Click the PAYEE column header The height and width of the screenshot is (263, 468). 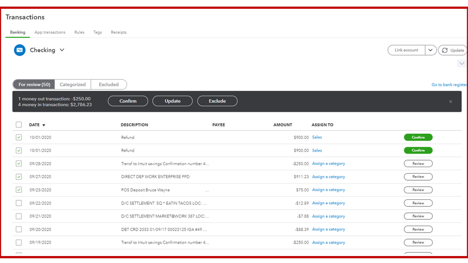[218, 125]
